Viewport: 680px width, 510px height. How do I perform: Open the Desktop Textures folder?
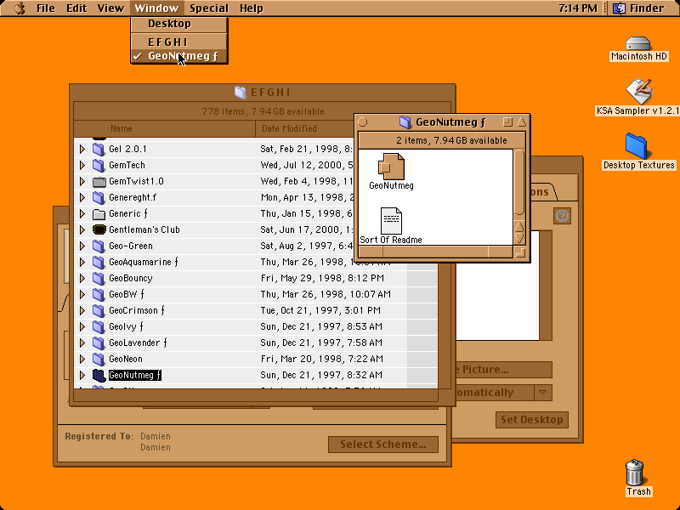(x=636, y=146)
